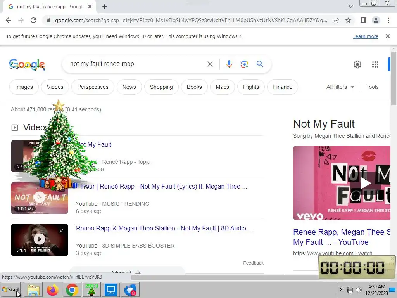This screenshot has height=298, width=397.
Task: Open the 8D Audio video link
Action: click(x=164, y=228)
